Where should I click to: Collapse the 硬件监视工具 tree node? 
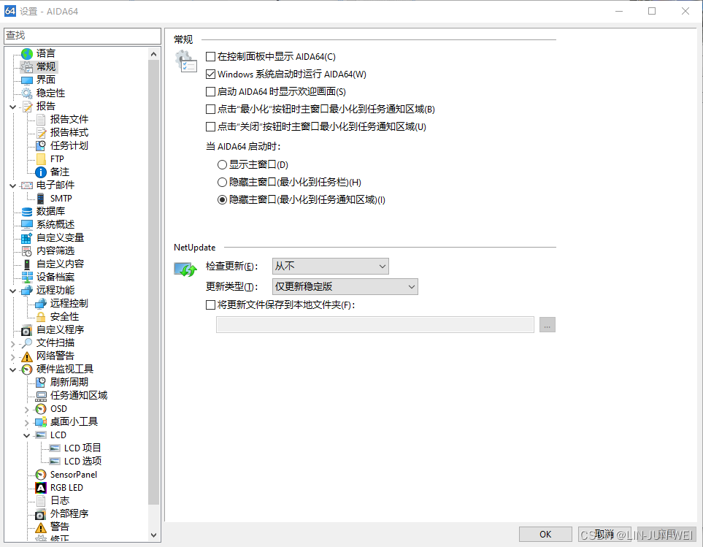pos(13,370)
